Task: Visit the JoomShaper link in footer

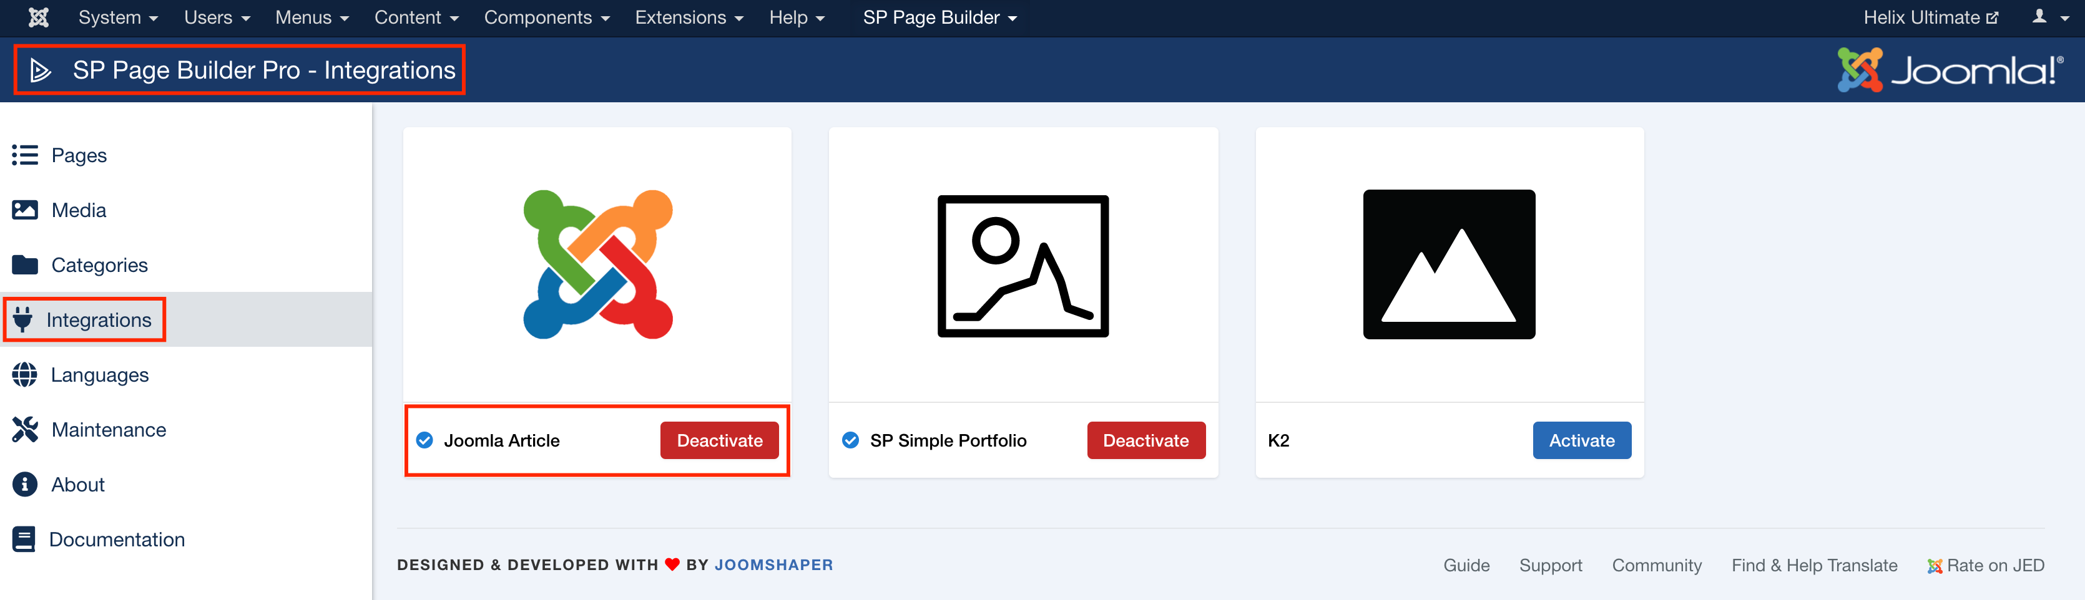Action: tap(774, 564)
